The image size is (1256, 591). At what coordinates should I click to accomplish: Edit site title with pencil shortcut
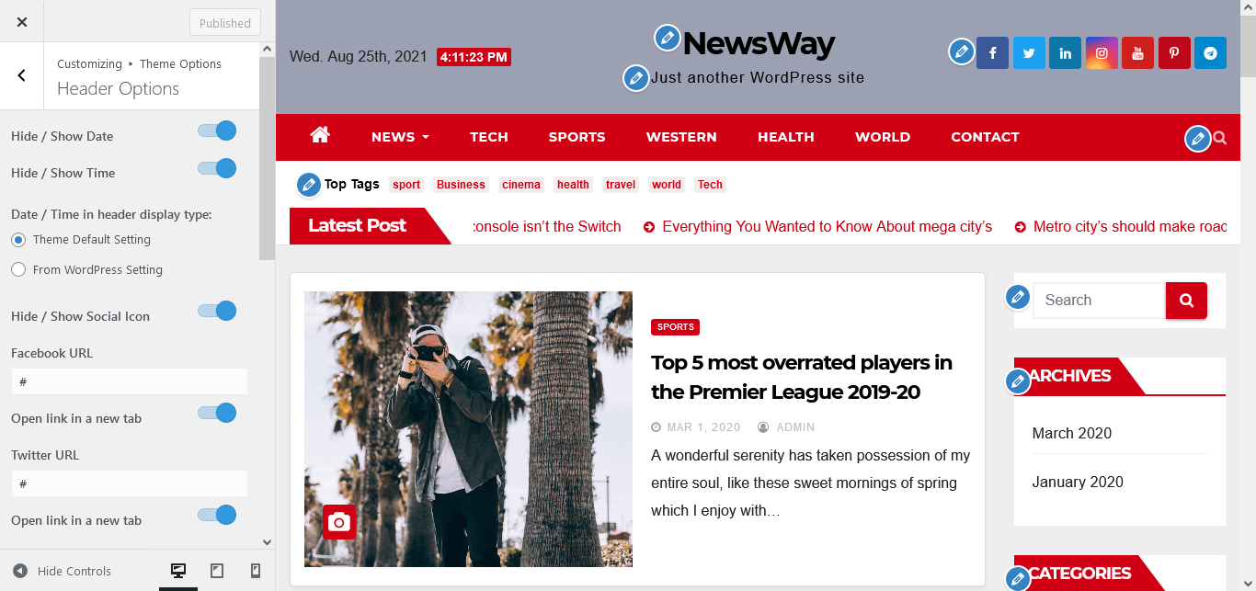click(668, 39)
